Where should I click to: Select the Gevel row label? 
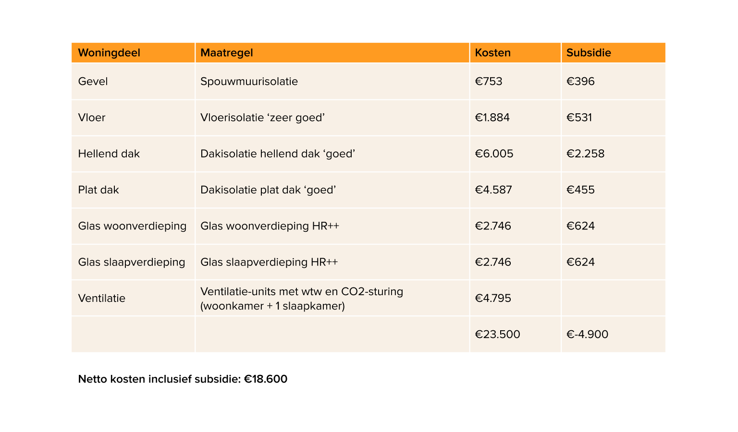point(93,82)
